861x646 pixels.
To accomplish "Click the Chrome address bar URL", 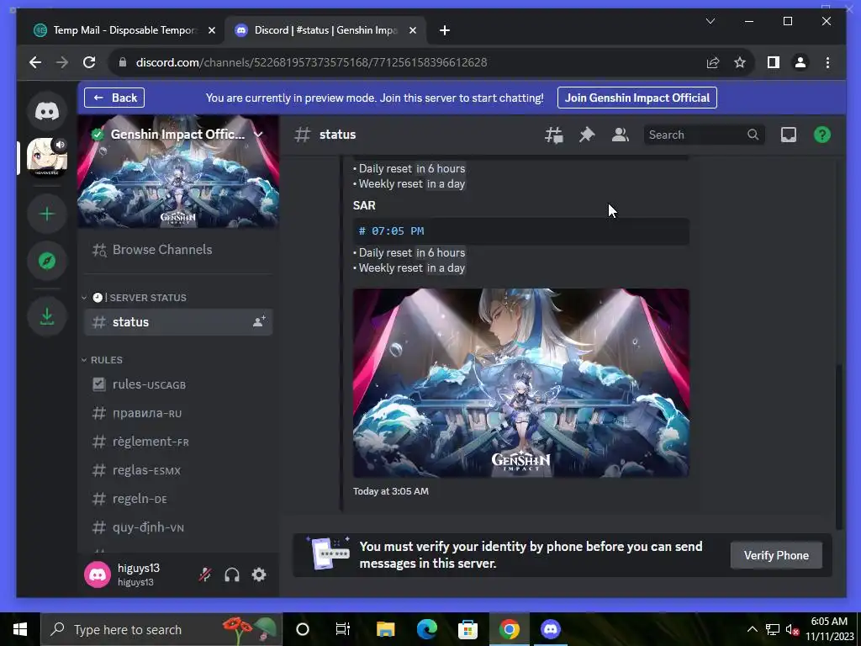I will point(311,62).
